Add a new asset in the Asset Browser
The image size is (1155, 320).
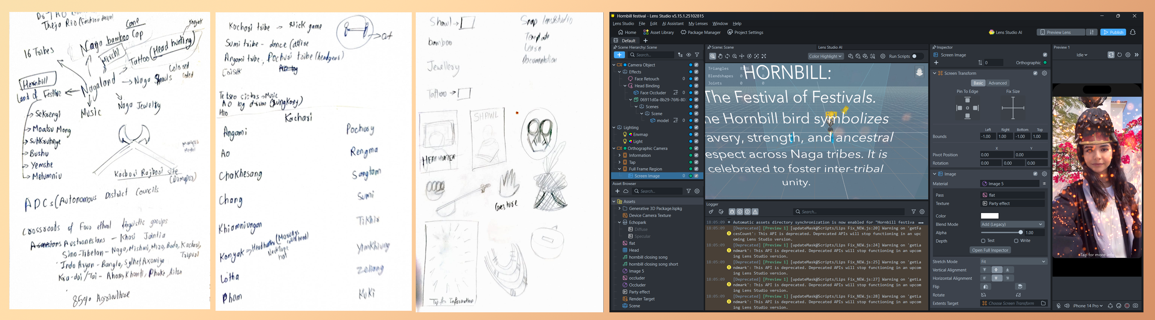(617, 191)
